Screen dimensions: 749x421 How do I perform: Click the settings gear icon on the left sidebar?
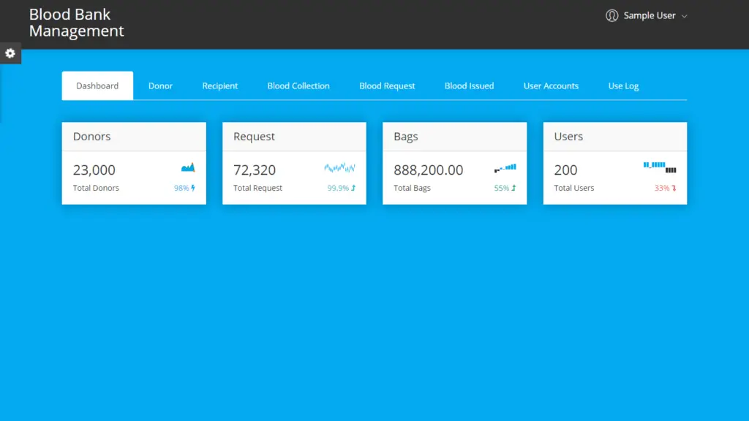click(x=10, y=53)
